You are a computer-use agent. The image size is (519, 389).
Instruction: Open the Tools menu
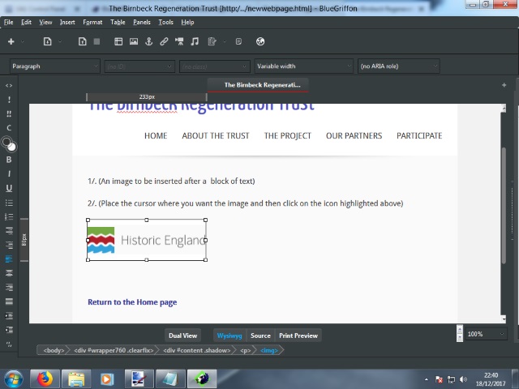165,22
